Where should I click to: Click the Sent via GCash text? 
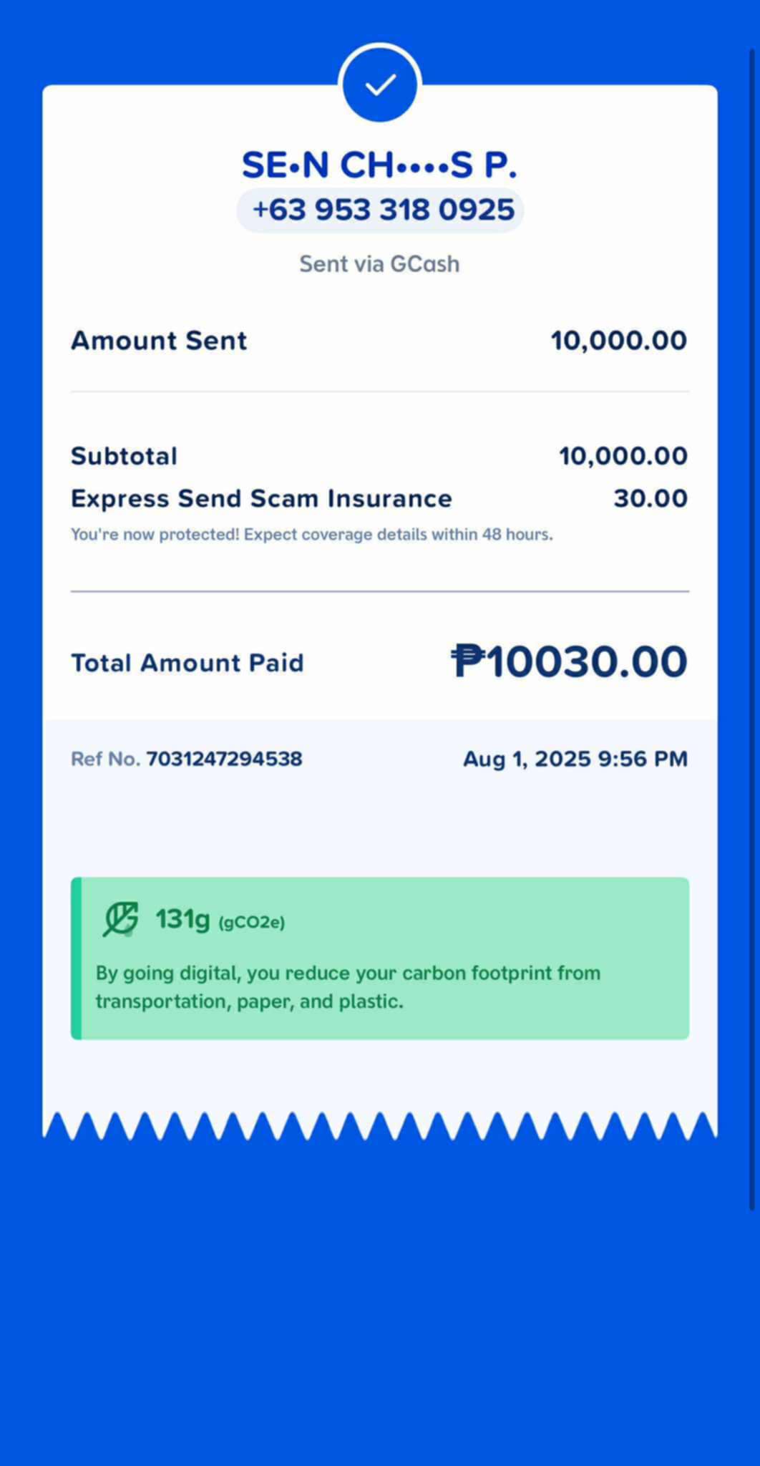(x=379, y=264)
